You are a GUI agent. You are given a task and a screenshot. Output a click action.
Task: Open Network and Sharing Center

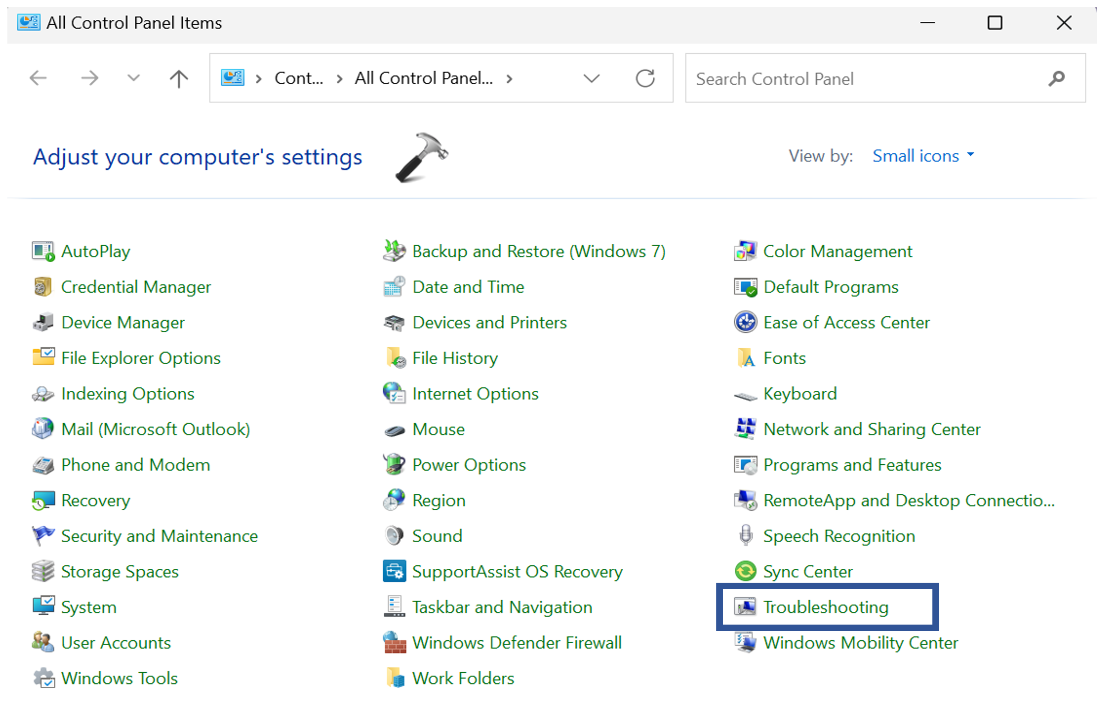click(872, 429)
